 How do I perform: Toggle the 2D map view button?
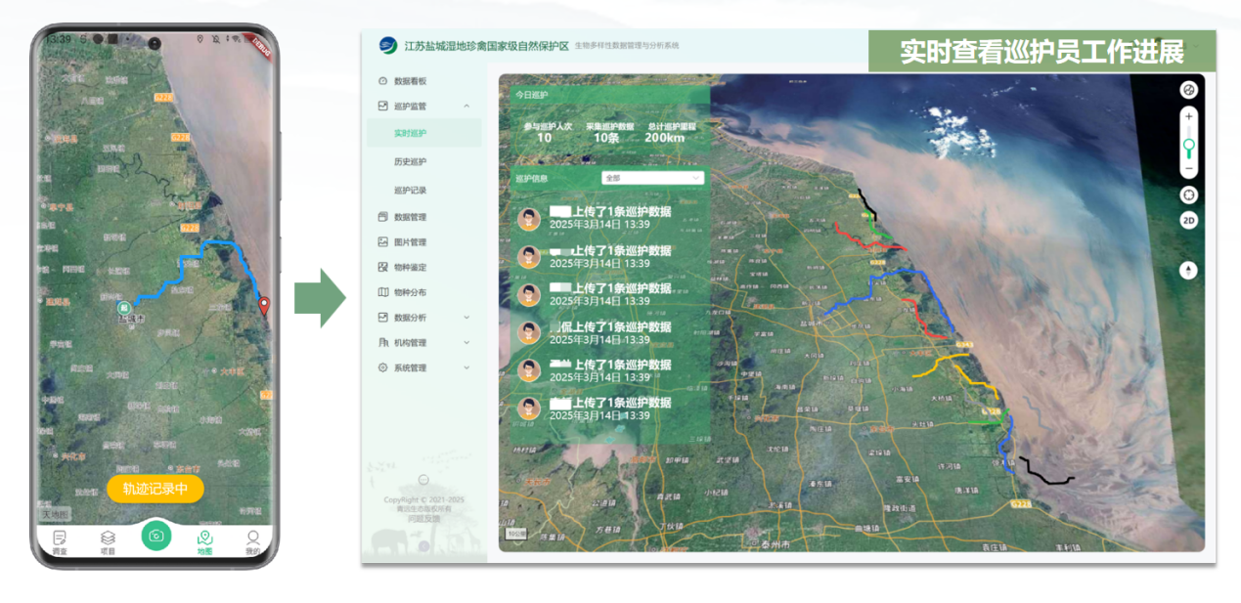point(1188,220)
